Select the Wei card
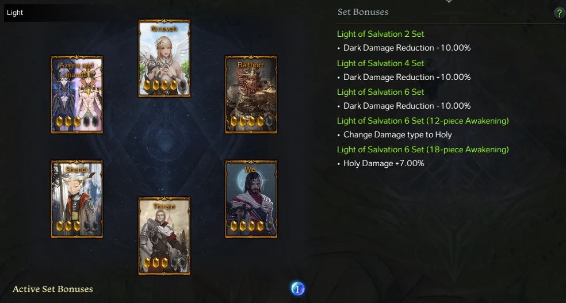The width and height of the screenshot is (566, 303). pos(251,199)
